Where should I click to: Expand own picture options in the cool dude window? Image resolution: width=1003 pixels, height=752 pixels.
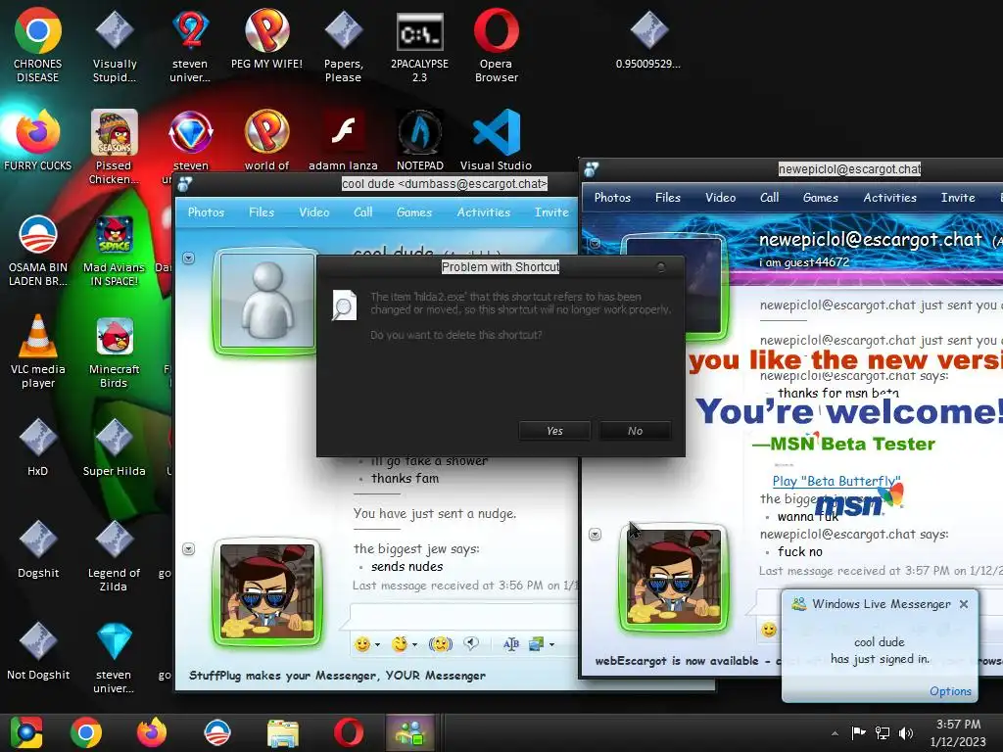[x=189, y=549]
